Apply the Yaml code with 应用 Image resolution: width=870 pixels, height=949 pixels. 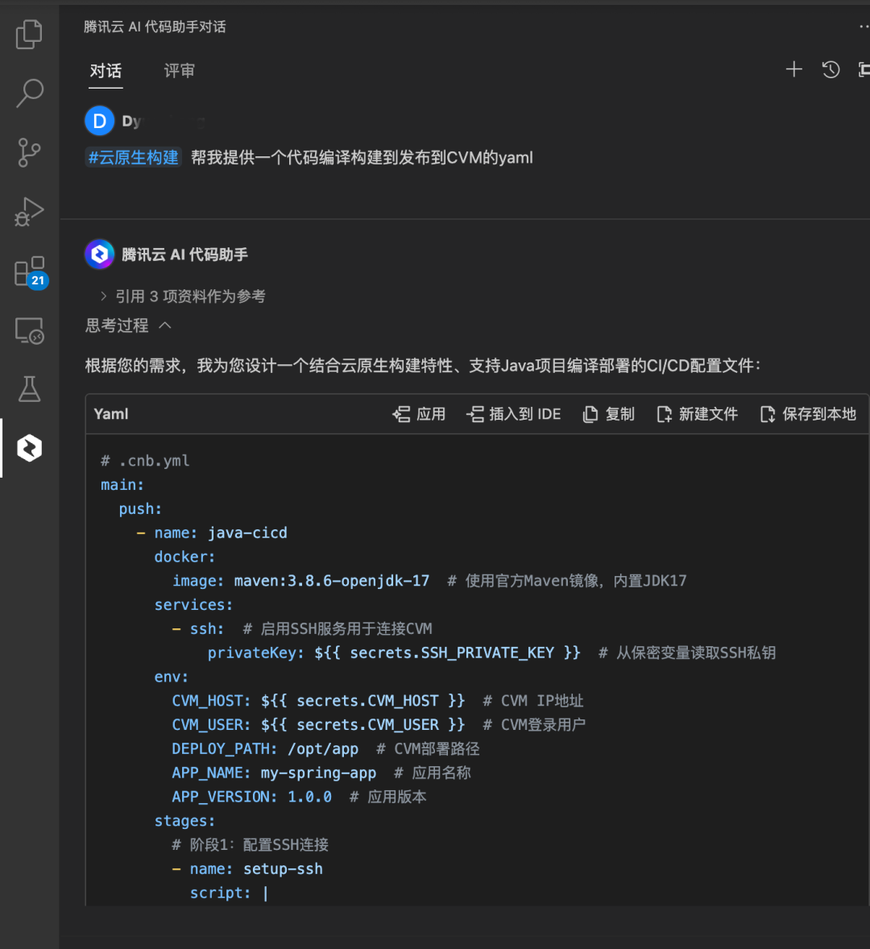(x=419, y=414)
